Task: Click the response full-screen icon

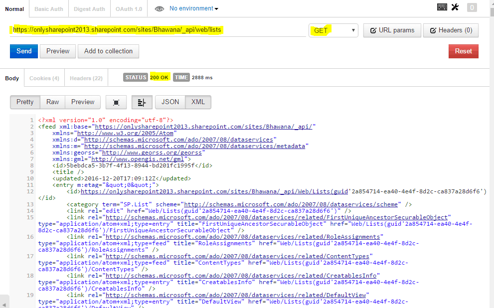Action: (x=116, y=102)
